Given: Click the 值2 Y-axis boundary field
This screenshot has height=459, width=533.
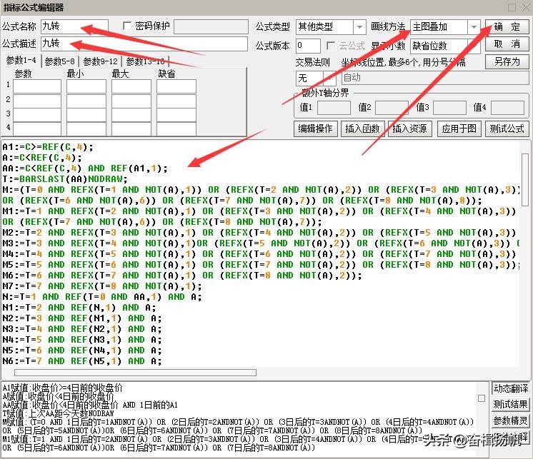Looking at the screenshot, I should (392, 108).
